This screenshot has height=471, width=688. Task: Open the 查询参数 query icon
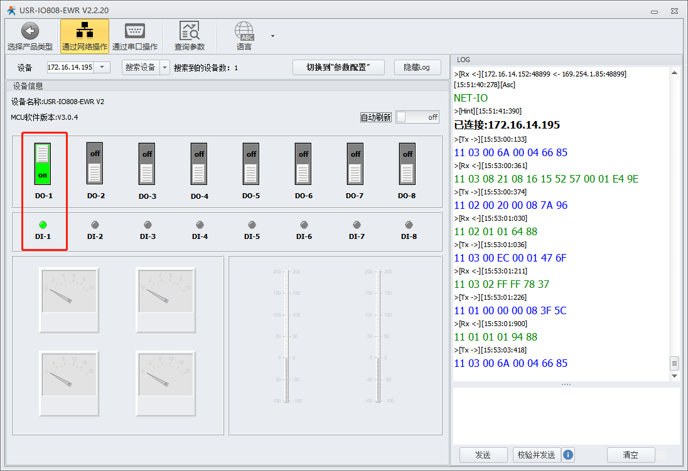(190, 31)
